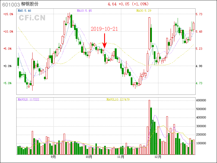
Task: Click the +15.0% axis label
Action: 8,14
